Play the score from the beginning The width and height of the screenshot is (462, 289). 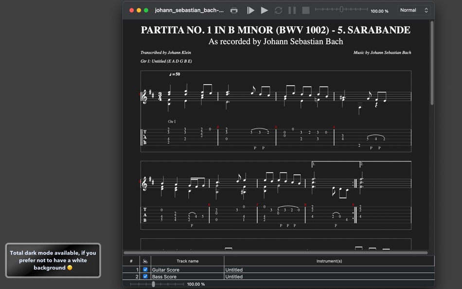pyautogui.click(x=251, y=10)
